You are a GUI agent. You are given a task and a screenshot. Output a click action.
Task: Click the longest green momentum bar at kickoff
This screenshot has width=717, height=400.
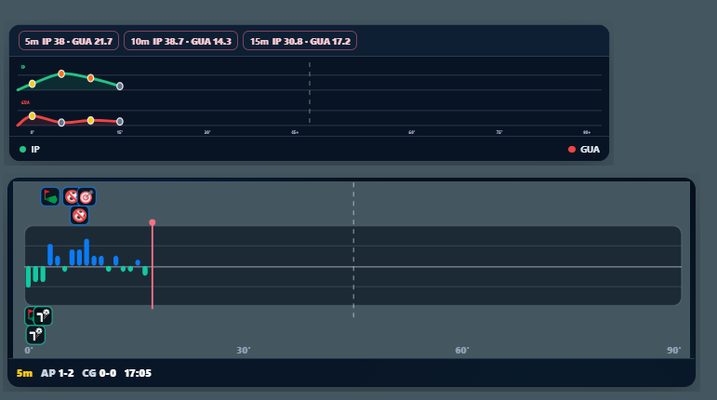click(28, 277)
